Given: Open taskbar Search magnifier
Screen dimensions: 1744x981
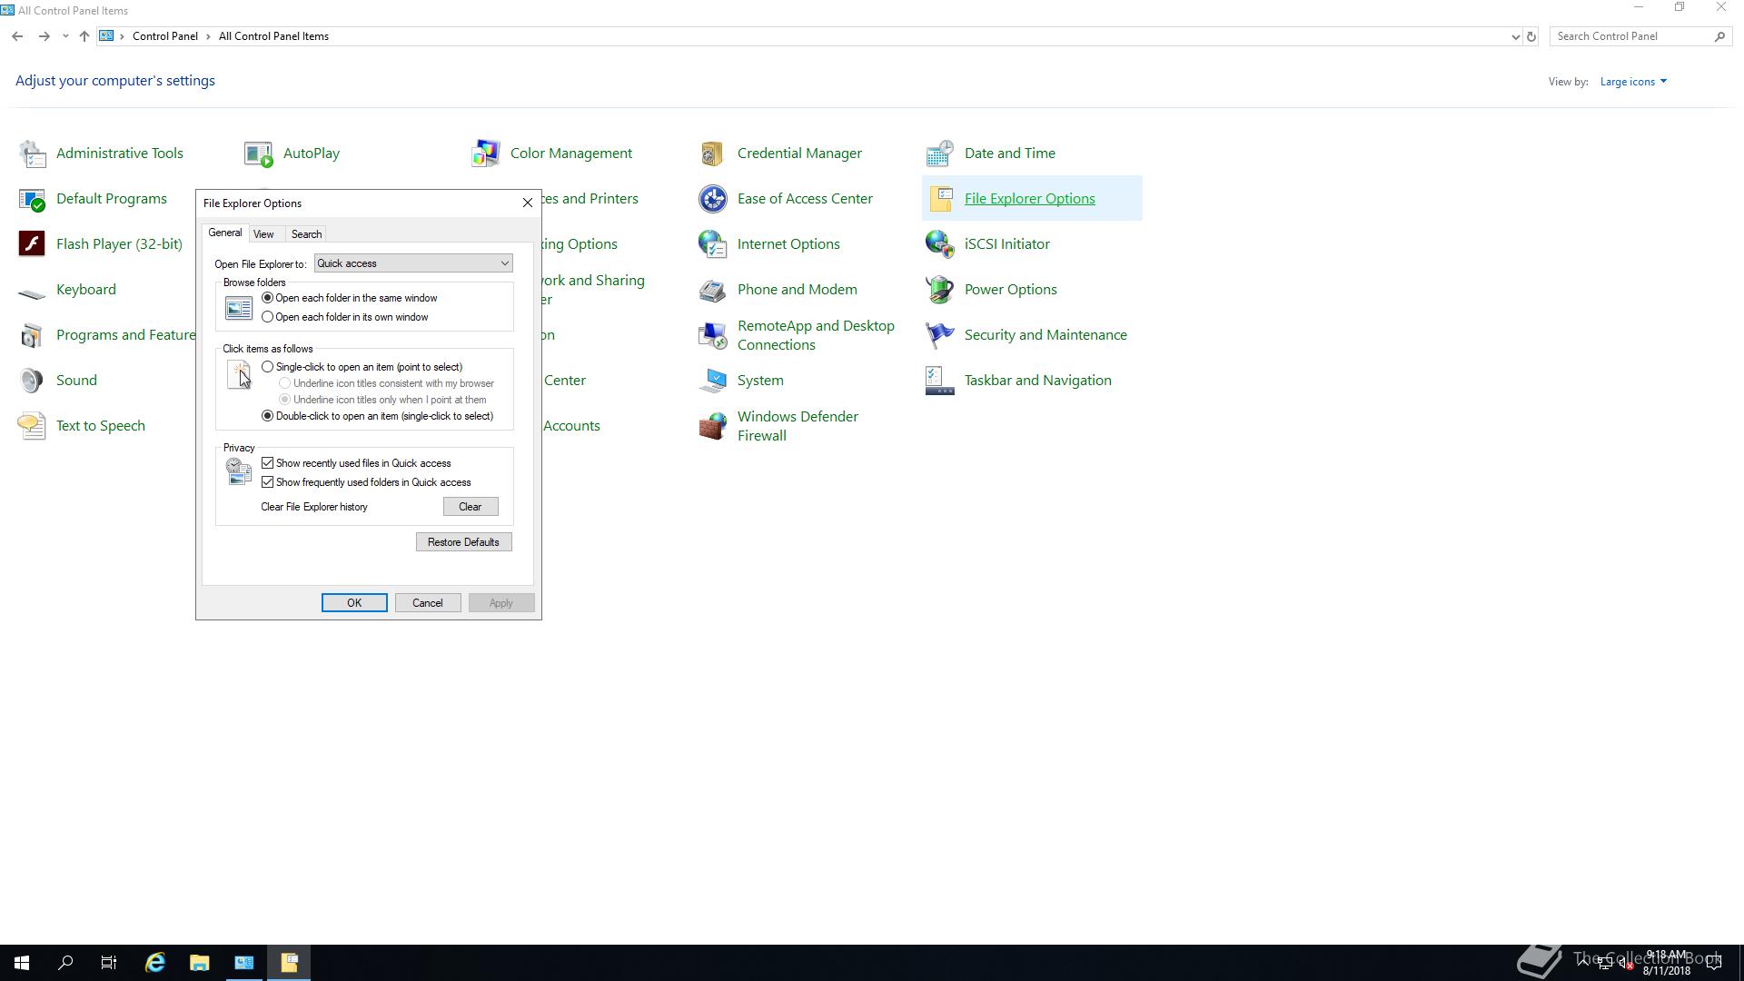Looking at the screenshot, I should click(x=65, y=963).
